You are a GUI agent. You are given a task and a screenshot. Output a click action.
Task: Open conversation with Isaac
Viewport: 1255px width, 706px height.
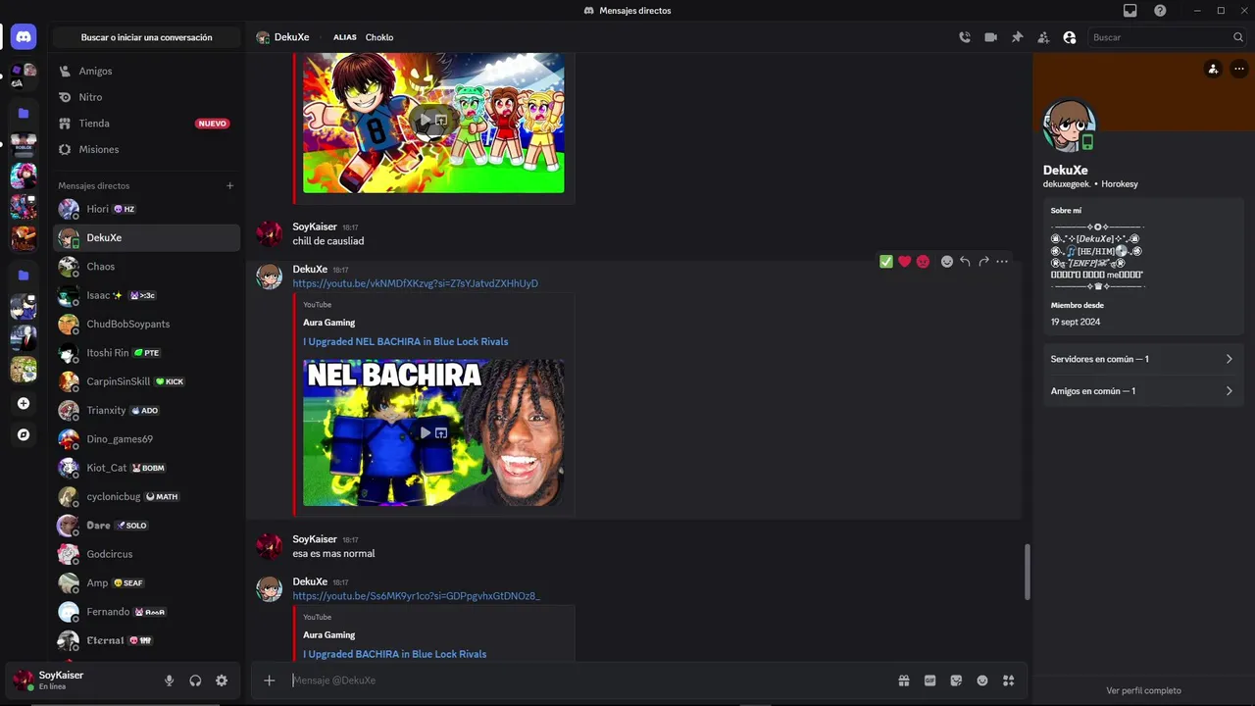(145, 295)
